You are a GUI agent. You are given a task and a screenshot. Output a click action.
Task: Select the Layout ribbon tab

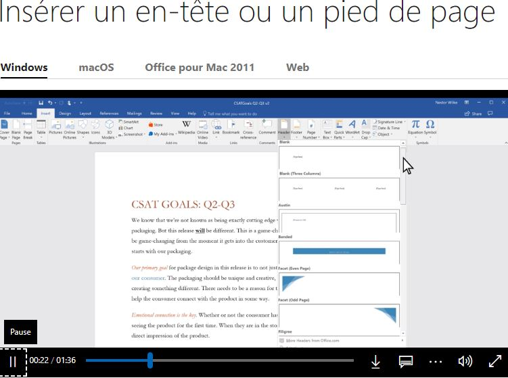click(x=85, y=114)
